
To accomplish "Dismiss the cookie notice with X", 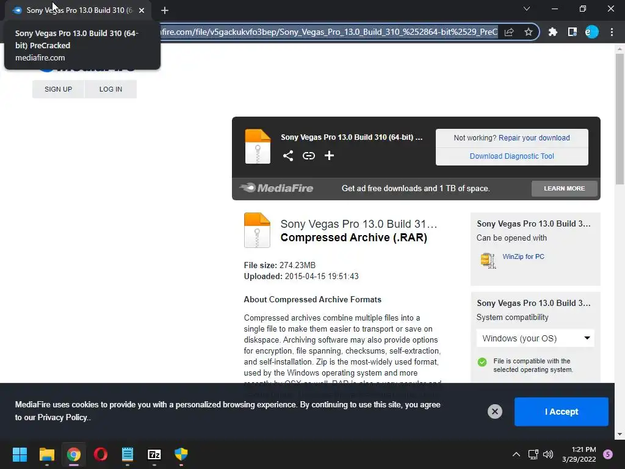I will 494,412.
